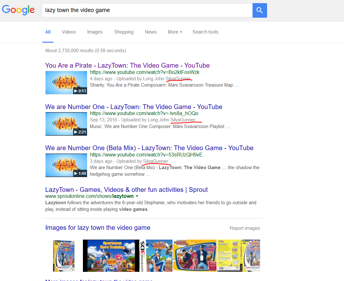This screenshot has width=344, height=281.
Task: Open the Google logo homepage link
Action: 18,10
